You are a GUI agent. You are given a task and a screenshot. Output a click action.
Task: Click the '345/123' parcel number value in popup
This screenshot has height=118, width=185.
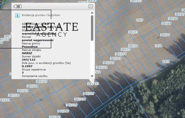tap(29, 60)
